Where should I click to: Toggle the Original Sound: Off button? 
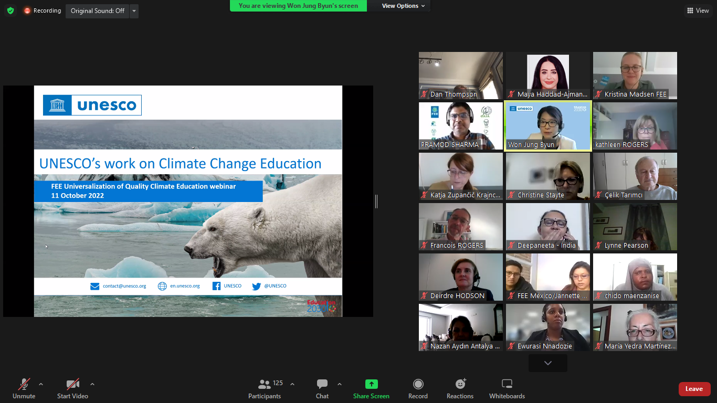[98, 11]
